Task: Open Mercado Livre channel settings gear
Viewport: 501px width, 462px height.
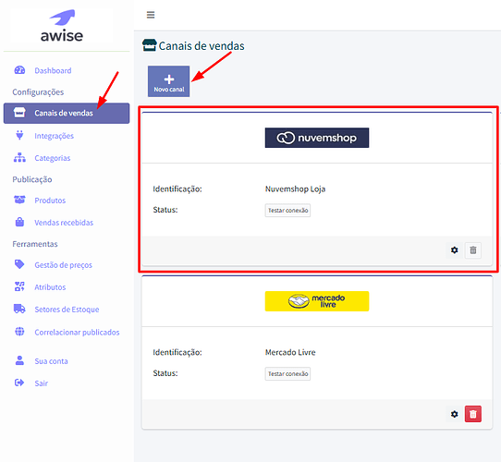Action: 455,414
